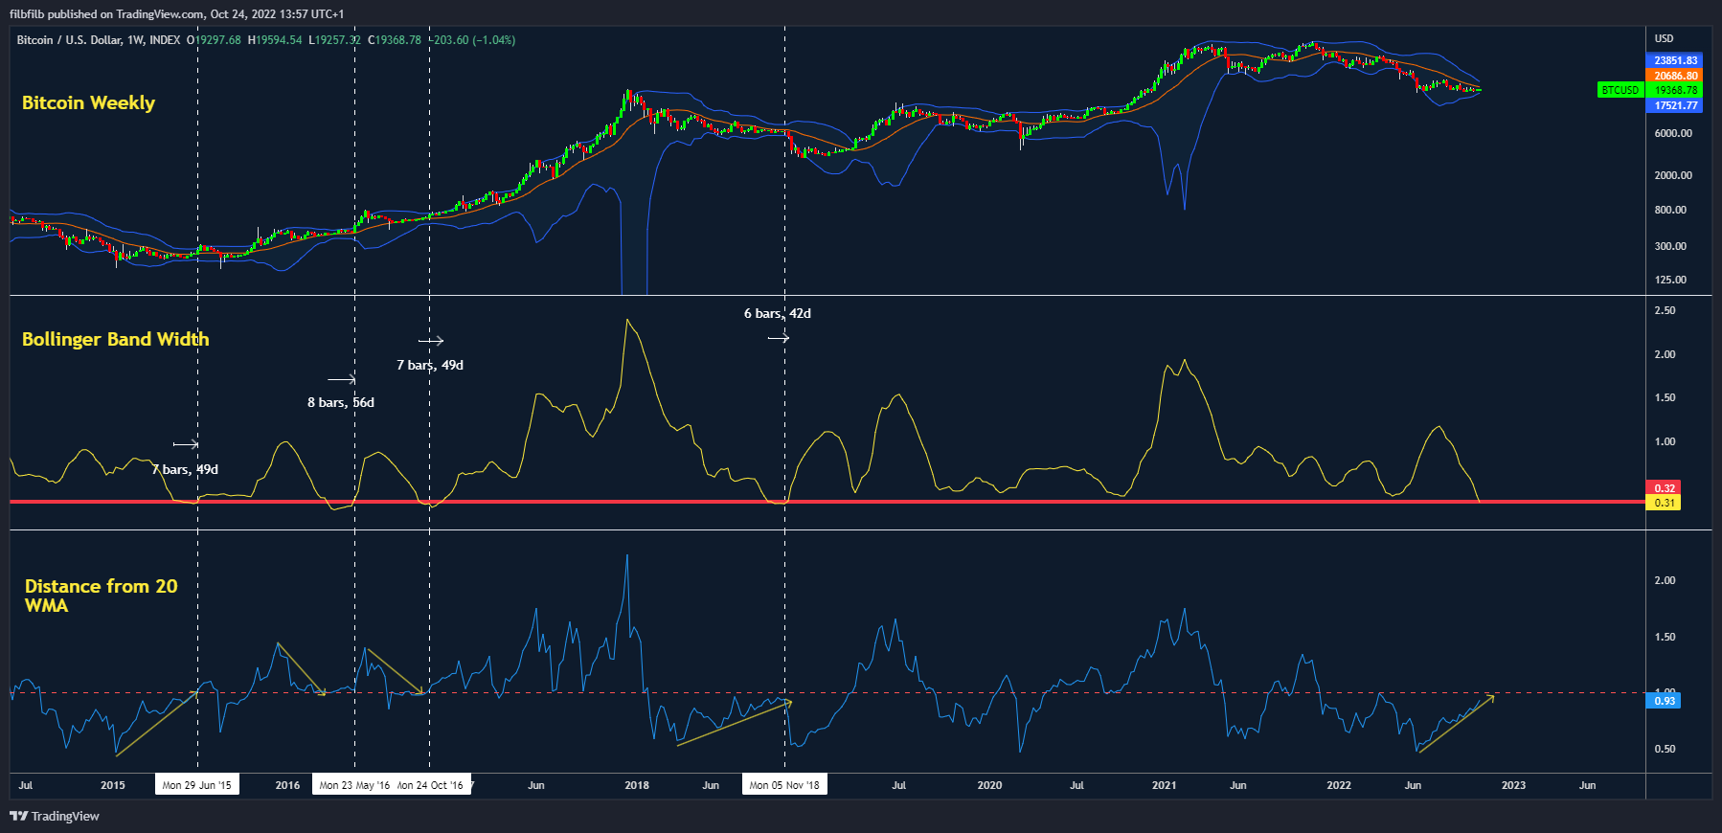This screenshot has width=1722, height=833.
Task: Select the yellow 0.31 band width value tag
Action: pyautogui.click(x=1665, y=503)
